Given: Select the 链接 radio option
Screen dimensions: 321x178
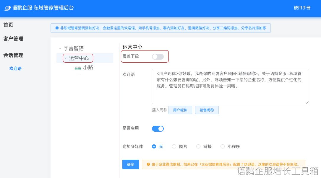Looking at the screenshot, I should pyautogui.click(x=198, y=146).
